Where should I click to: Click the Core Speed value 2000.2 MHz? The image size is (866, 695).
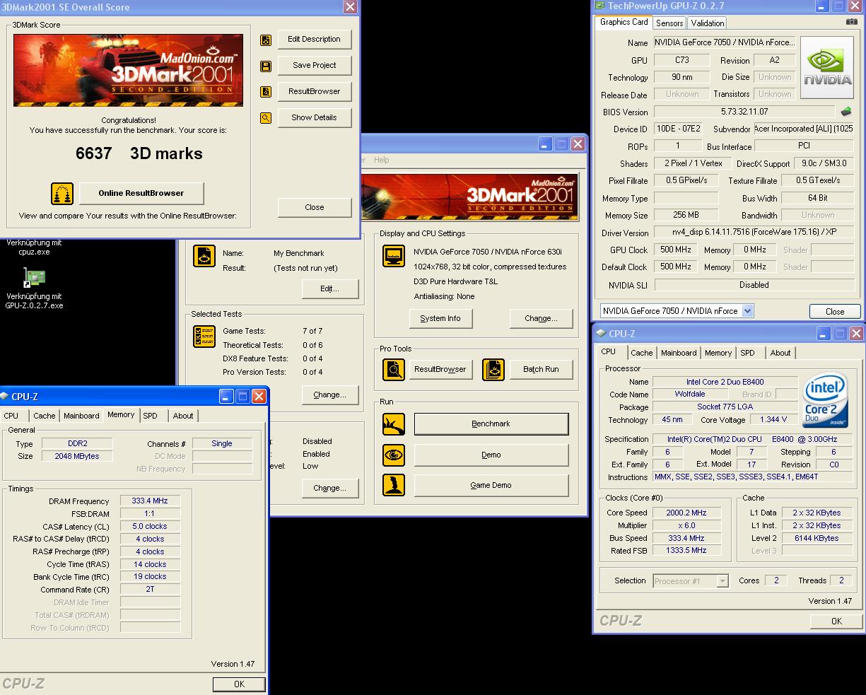[x=686, y=513]
